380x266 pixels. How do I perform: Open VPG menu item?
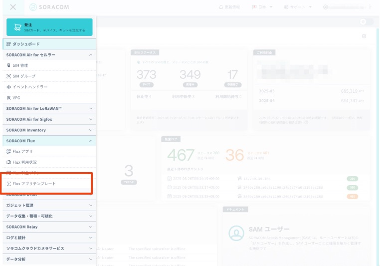click(49, 98)
